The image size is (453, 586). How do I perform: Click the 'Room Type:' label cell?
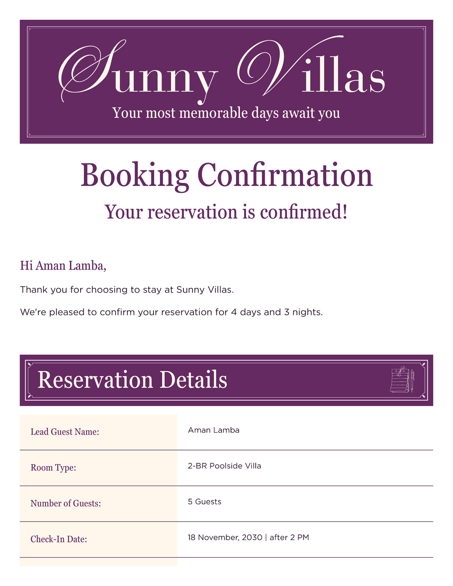[x=99, y=468]
